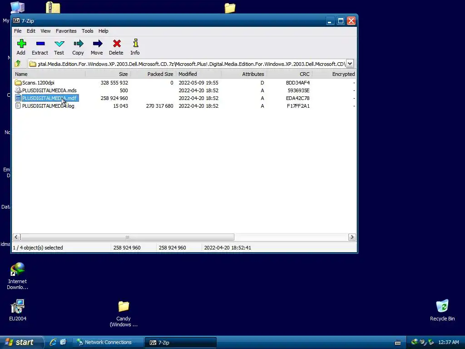
Task: Click the modified date 2022-05-09 19:55
Action: [198, 83]
